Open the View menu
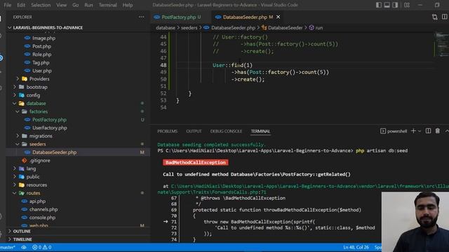 61,5
